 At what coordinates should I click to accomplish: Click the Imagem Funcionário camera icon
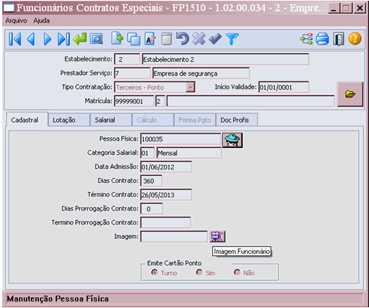217,237
